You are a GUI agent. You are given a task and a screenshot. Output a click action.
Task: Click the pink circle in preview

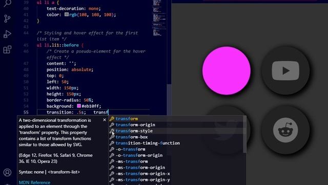227,71
